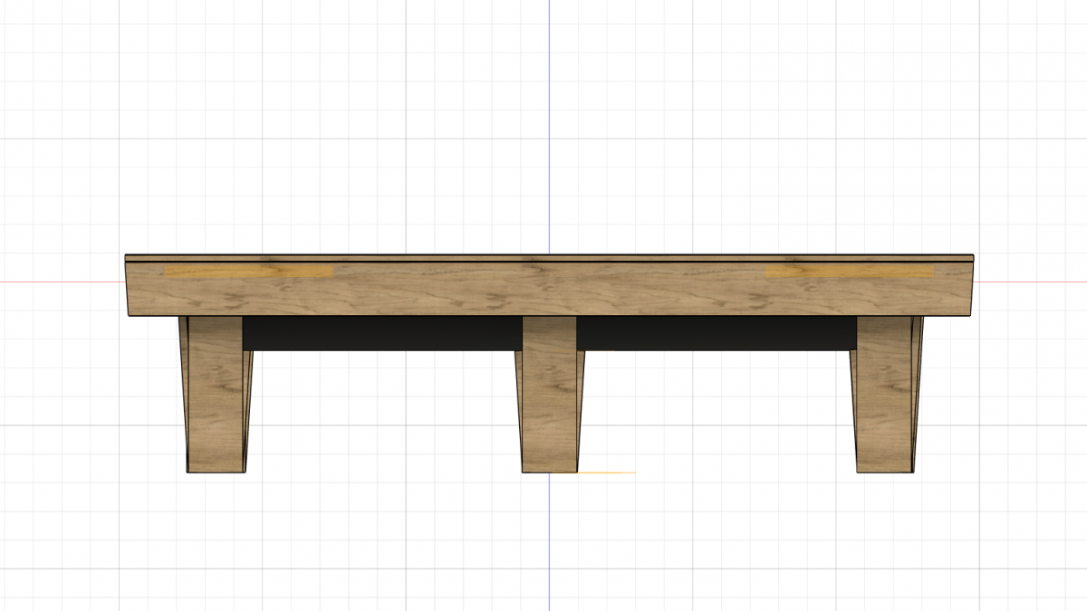1087x611 pixels.
Task: Click the top-right corner of the bench top
Action: [973, 256]
